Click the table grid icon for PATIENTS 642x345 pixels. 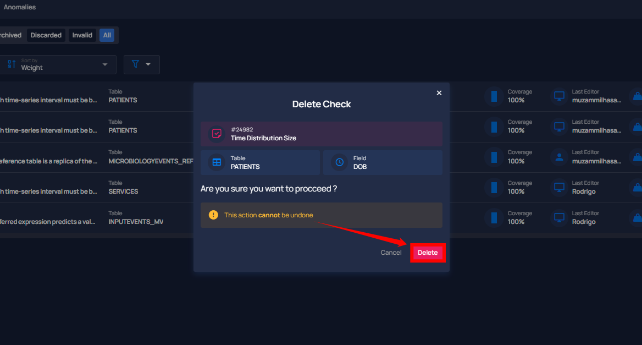[217, 162]
